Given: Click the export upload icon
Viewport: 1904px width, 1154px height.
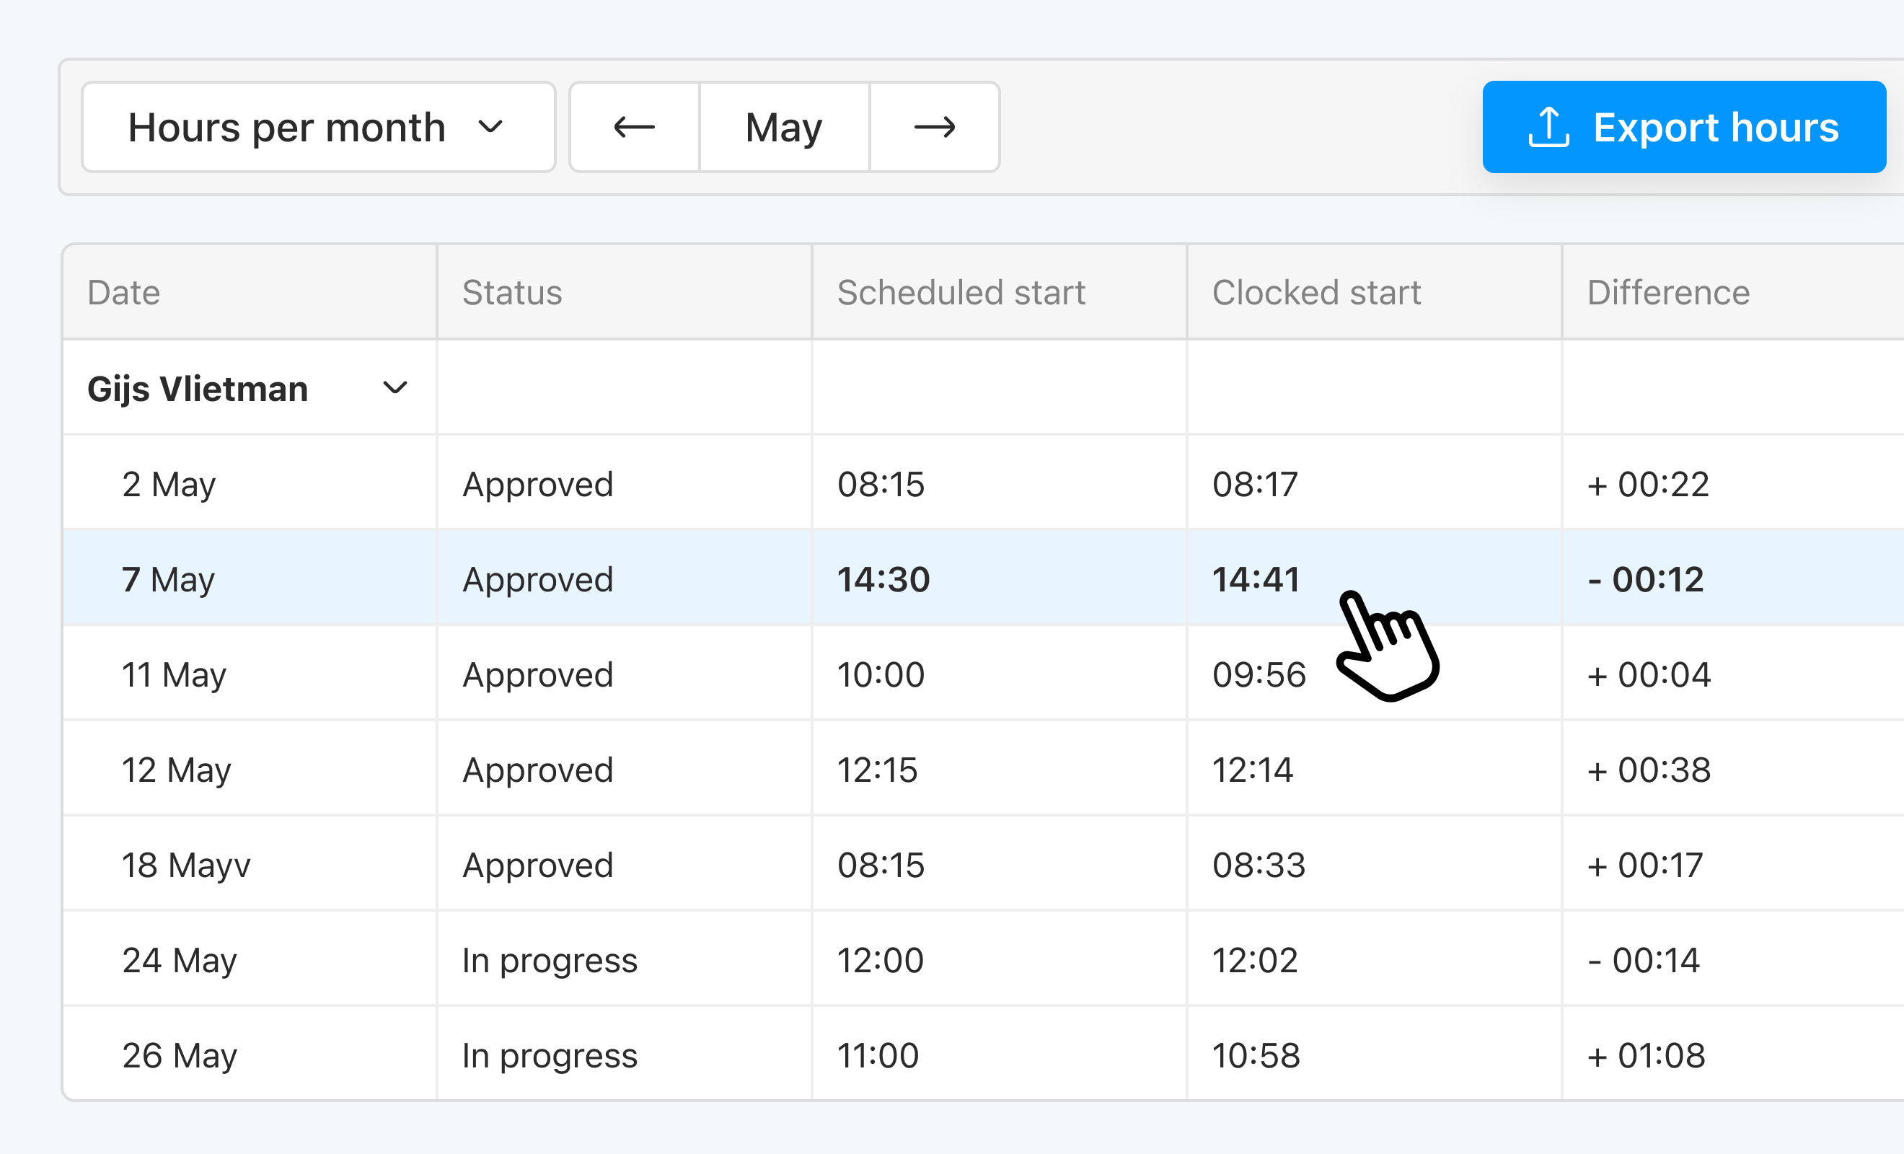Looking at the screenshot, I should (1548, 128).
